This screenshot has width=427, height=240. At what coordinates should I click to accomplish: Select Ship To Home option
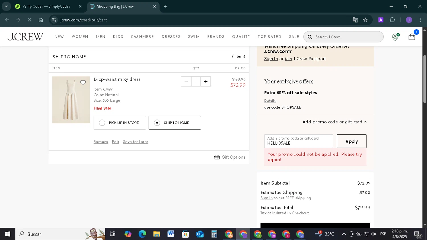click(175, 123)
